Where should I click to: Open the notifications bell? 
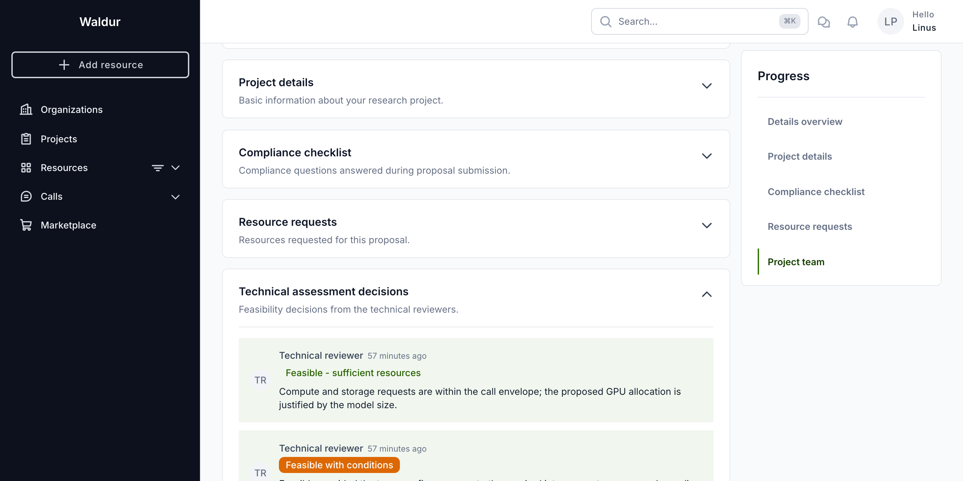click(x=852, y=22)
